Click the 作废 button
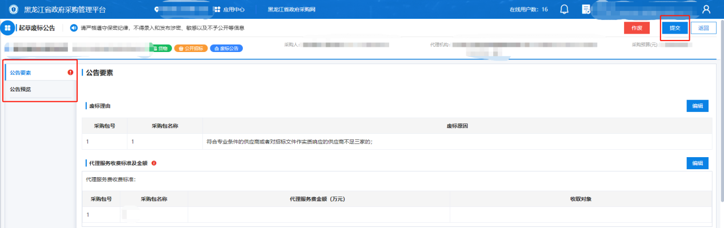Image resolution: width=724 pixels, height=228 pixels. click(637, 28)
